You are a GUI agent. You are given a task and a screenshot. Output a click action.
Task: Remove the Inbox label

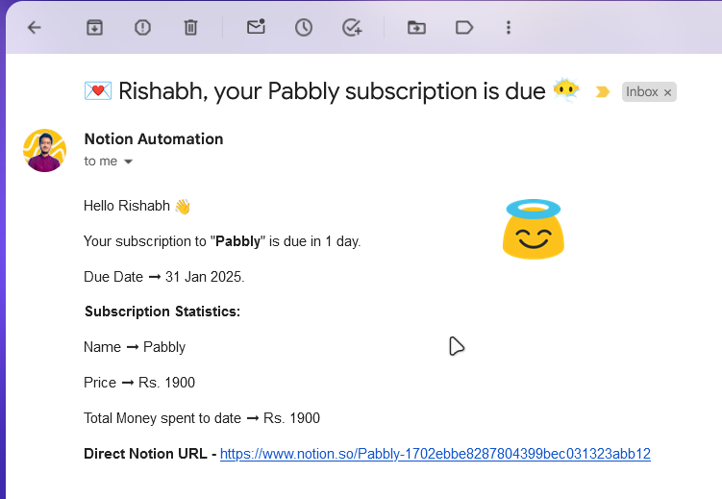(x=667, y=92)
